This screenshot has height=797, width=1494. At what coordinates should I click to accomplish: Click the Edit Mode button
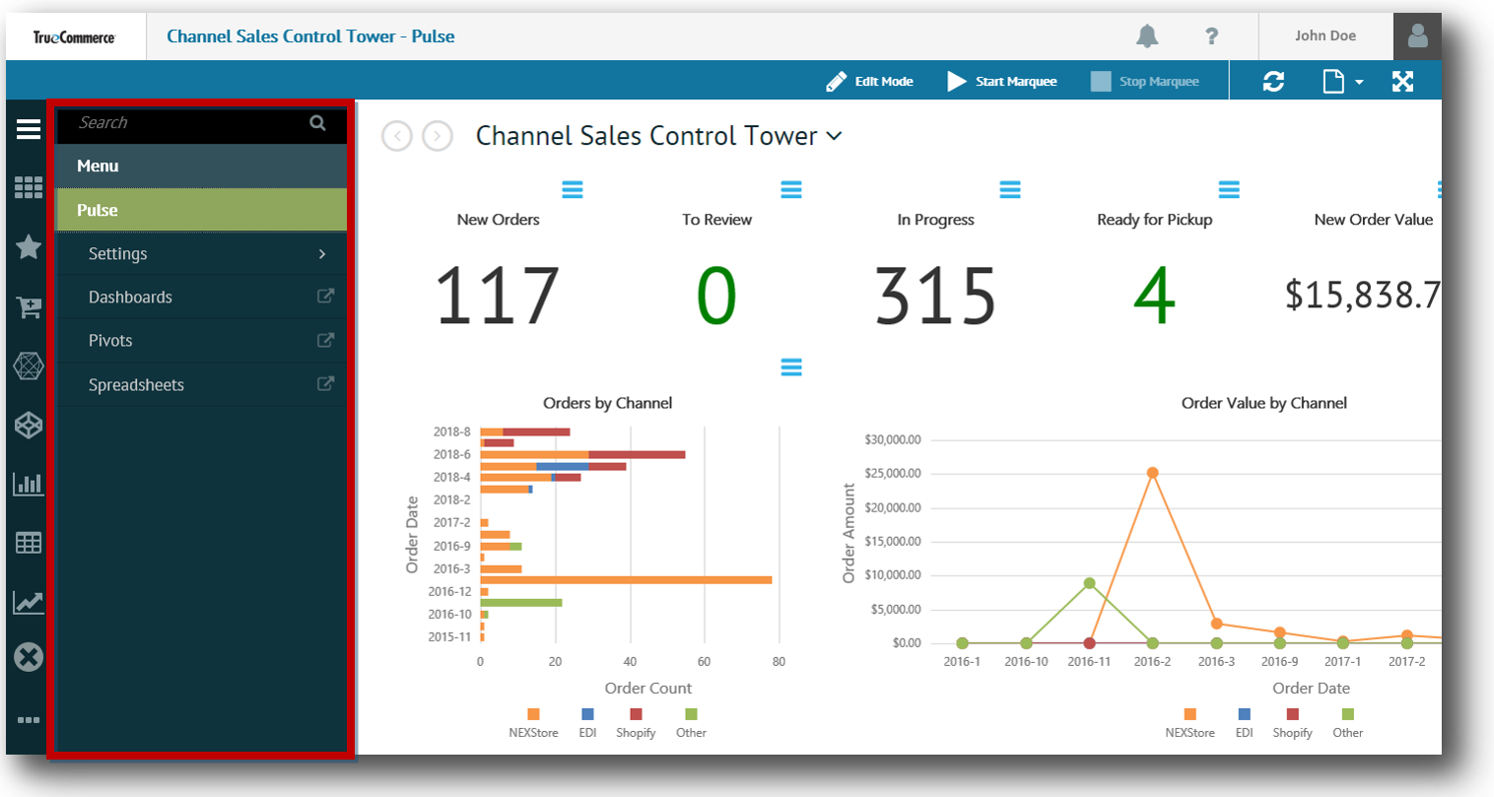tap(870, 82)
